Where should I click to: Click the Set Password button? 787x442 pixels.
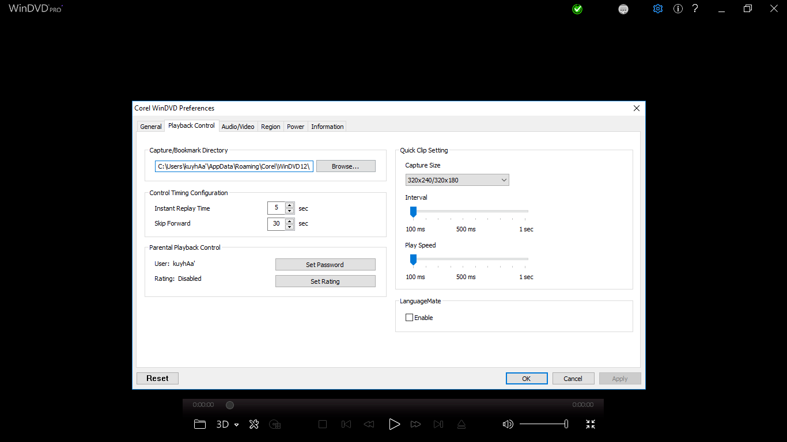326,265
